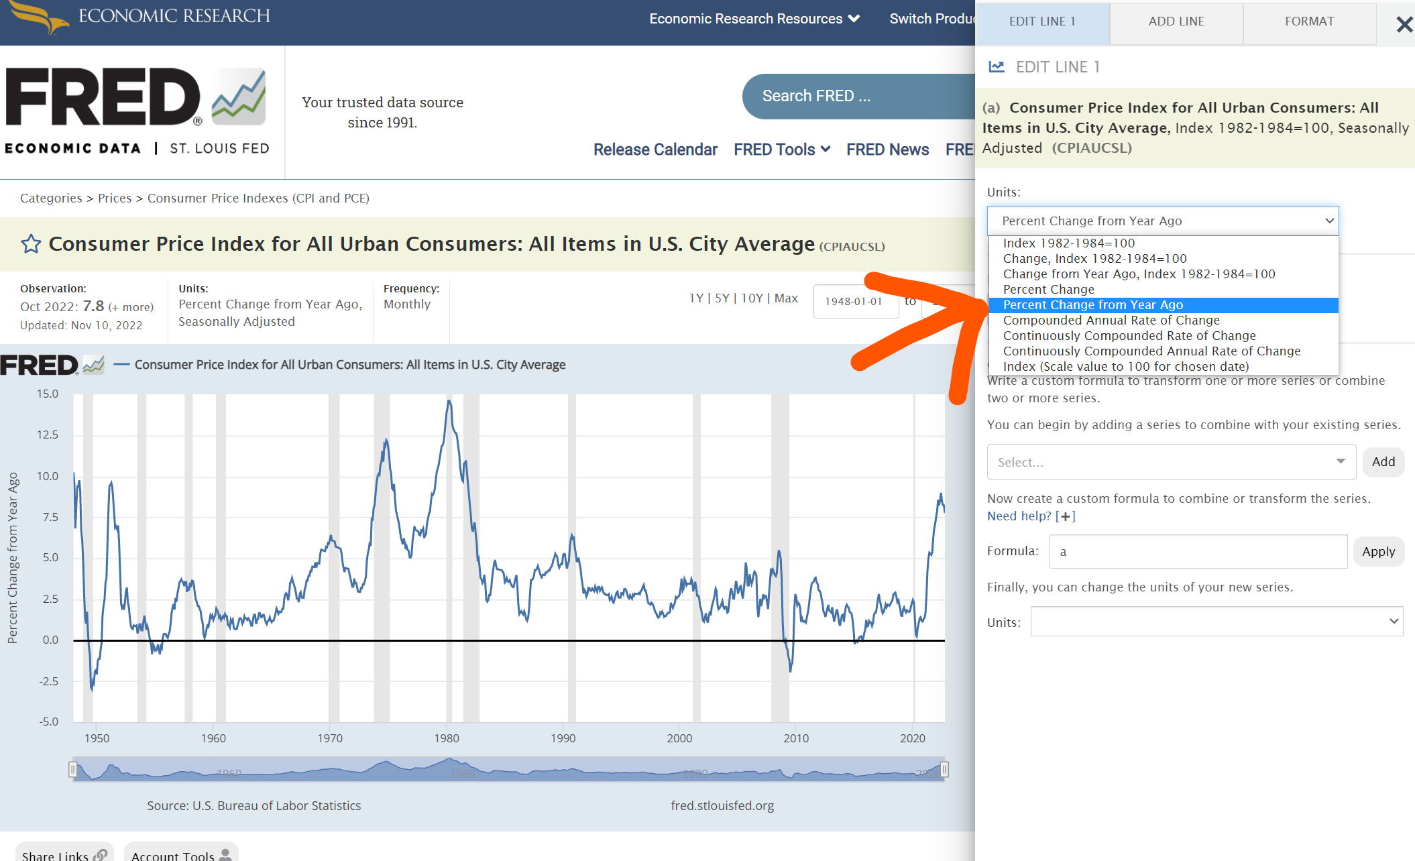Click into the Formula input field
The width and height of the screenshot is (1415, 861).
coord(1197,552)
